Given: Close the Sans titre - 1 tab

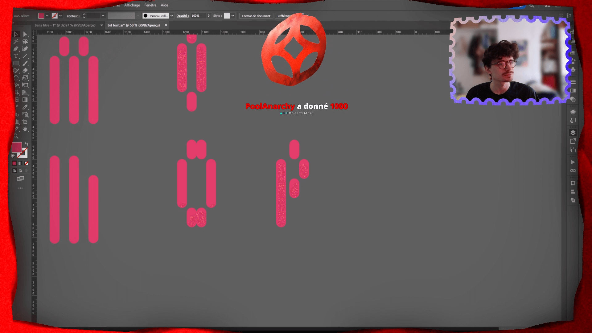Looking at the screenshot, I should point(101,25).
